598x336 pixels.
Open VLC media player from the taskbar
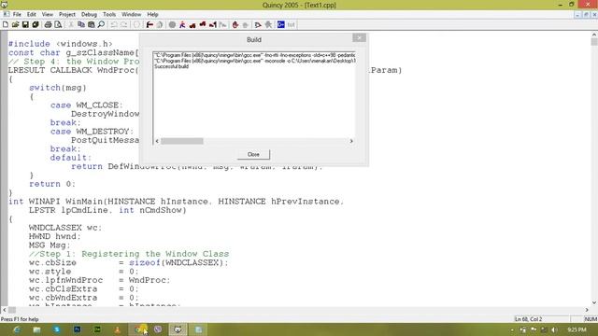tap(118, 329)
